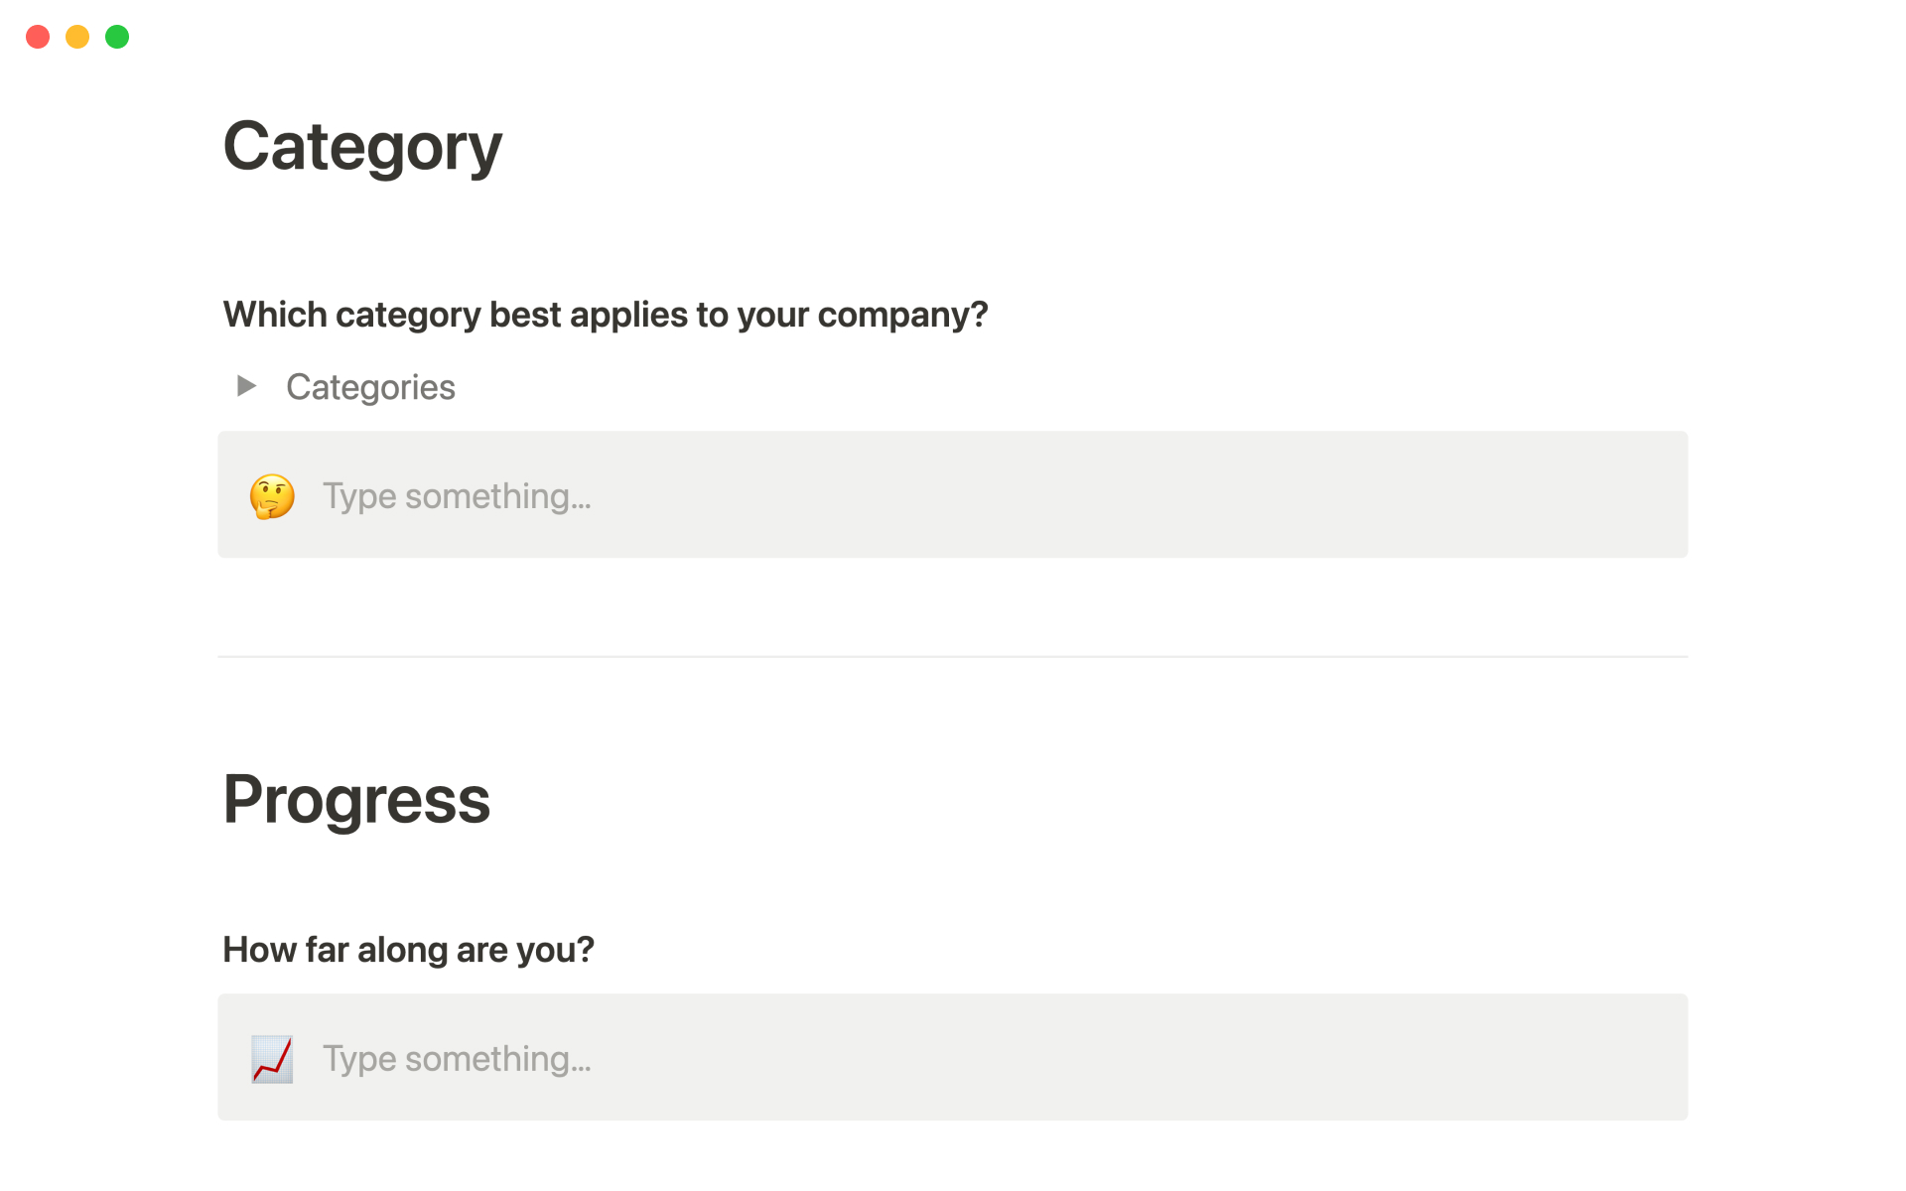This screenshot has width=1906, height=1191.
Task: Click the Categories toggle label text
Action: [x=370, y=387]
